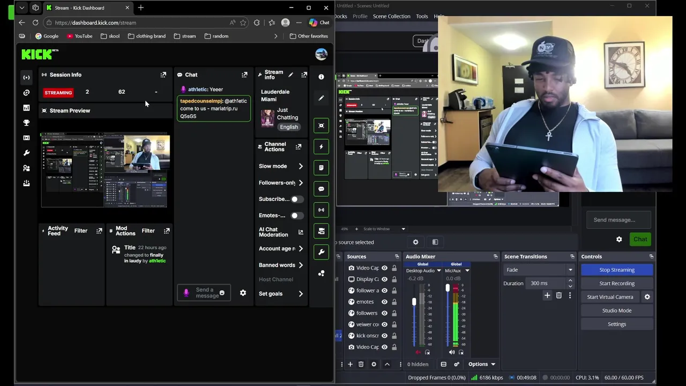Viewport: 686px width, 386px height.
Task: Click Stop Streaming in OBS
Action: pos(617,270)
